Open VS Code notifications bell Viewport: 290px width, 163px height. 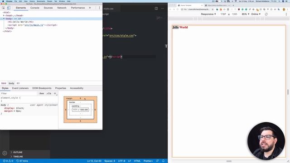[x=163, y=161]
